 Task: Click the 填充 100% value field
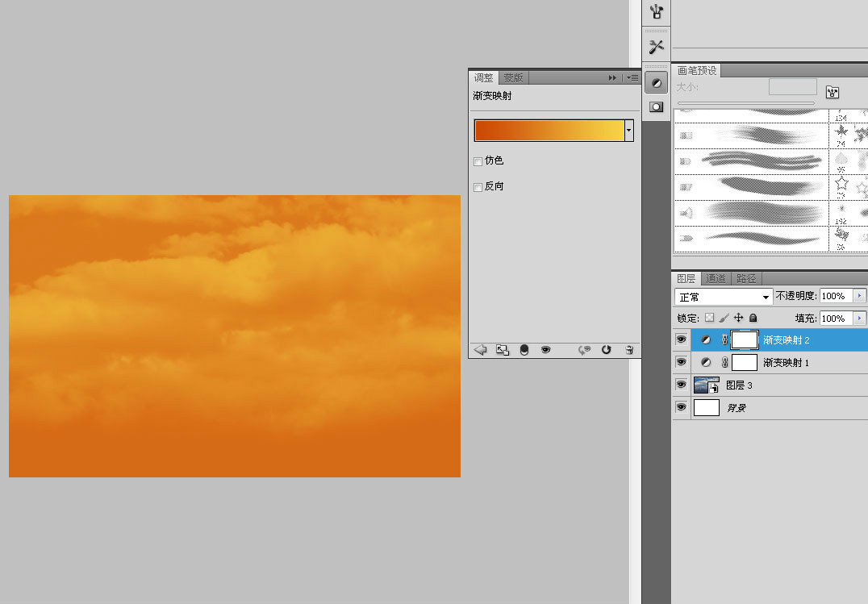836,319
